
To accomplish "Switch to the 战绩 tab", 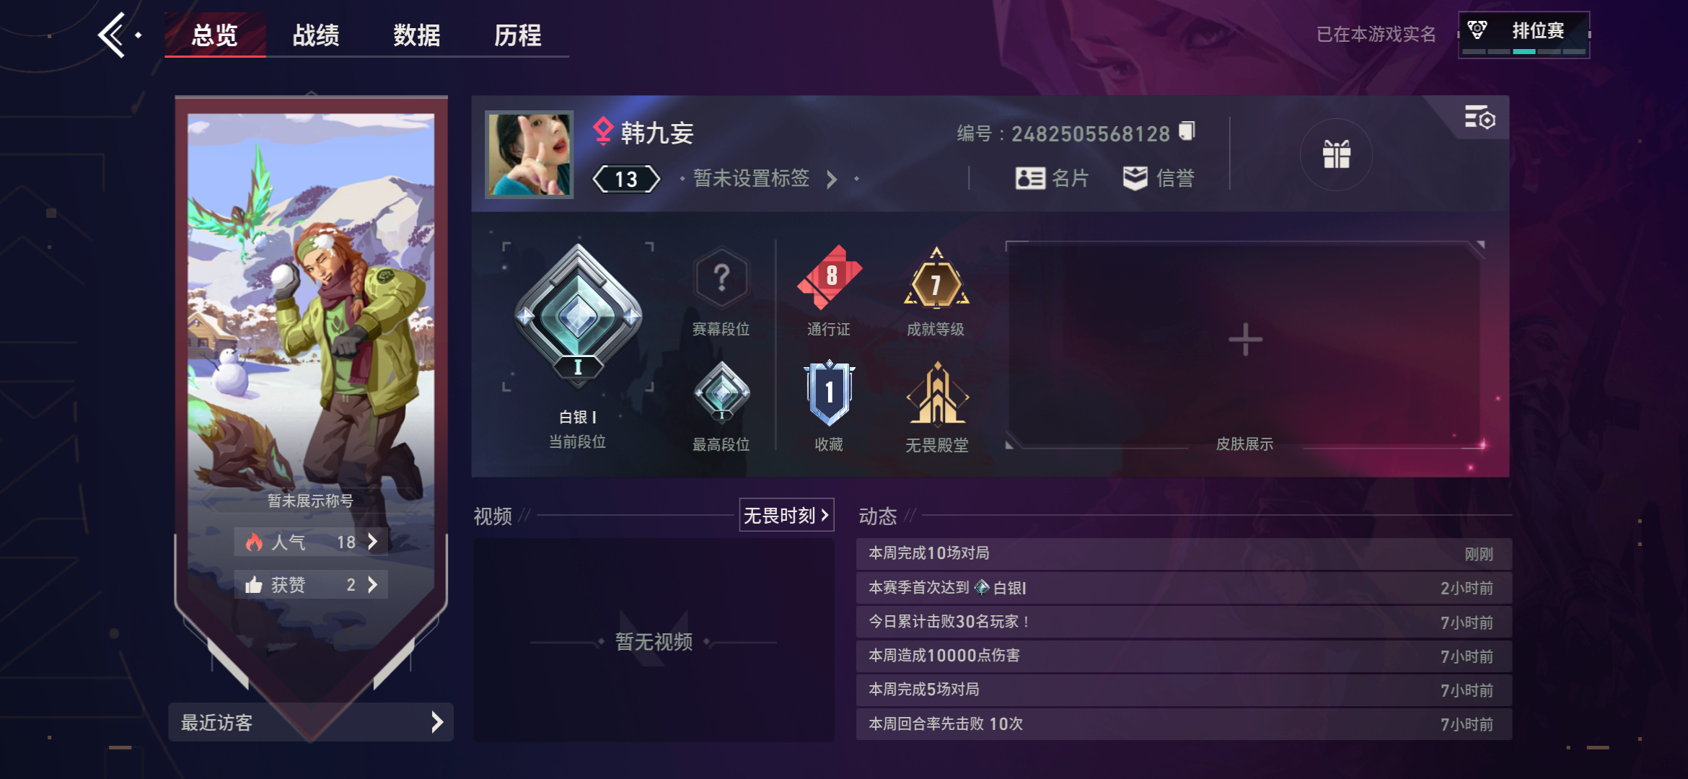I will click(316, 35).
